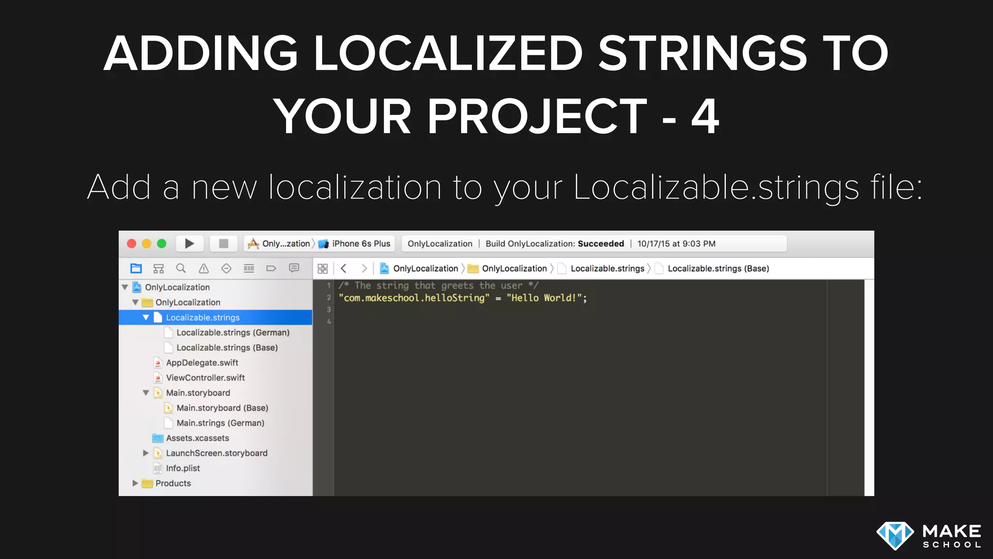Viewport: 993px width, 559px height.
Task: Expand the LaunchScreen.storyboard group
Action: (146, 453)
